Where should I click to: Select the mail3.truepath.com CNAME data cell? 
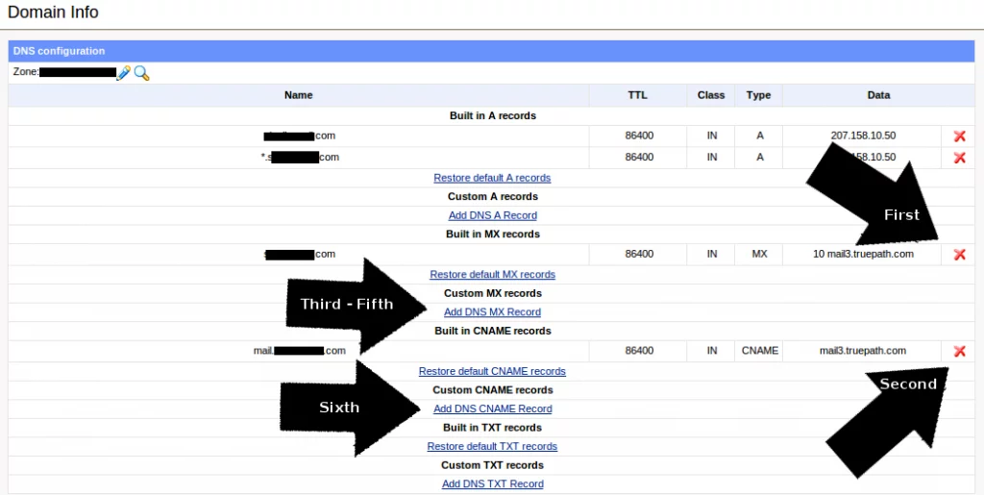tap(862, 351)
